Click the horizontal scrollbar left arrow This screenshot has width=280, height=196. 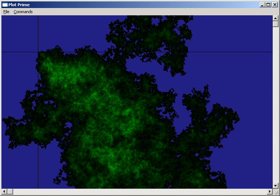[x=4, y=192]
